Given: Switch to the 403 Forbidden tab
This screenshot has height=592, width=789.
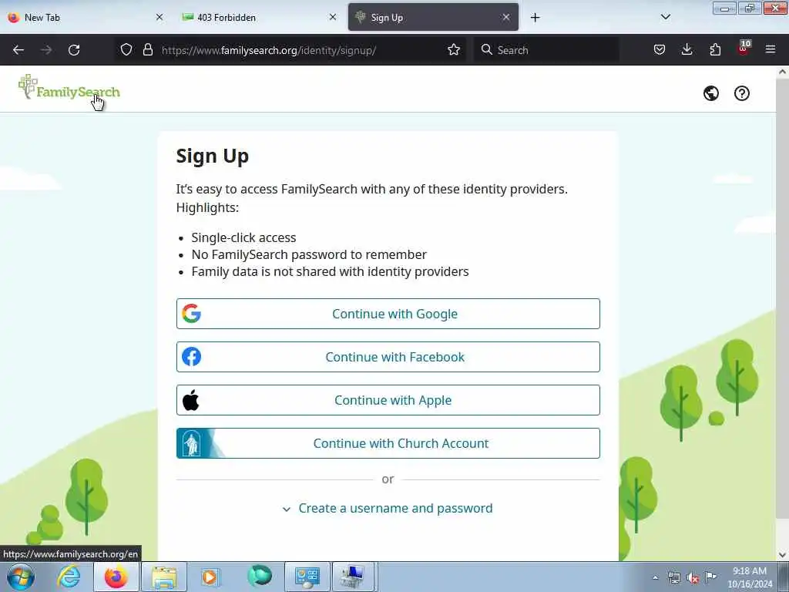Looking at the screenshot, I should [x=259, y=17].
